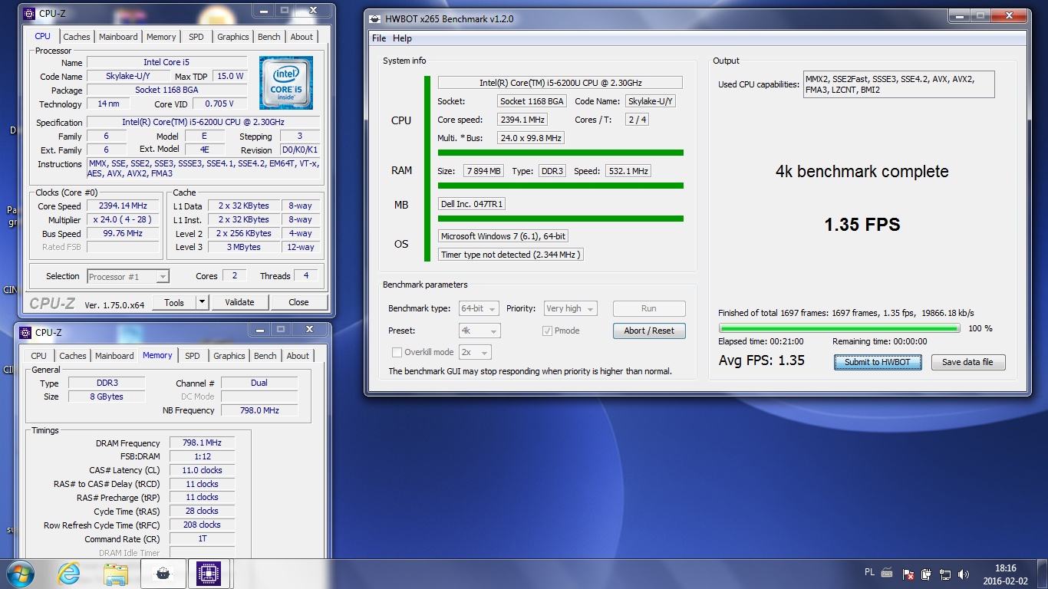Click Multiplier field x 24.0 ( 4 - 28 )
Screen dimensions: 1048x589
coord(123,219)
